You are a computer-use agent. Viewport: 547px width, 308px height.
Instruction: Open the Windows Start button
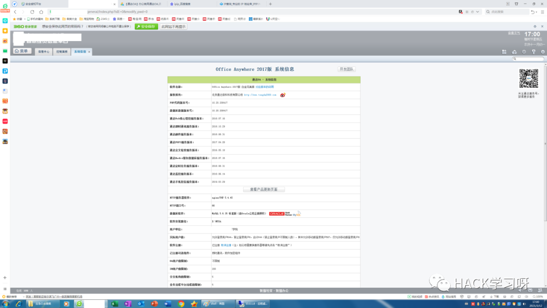click(x=5, y=304)
